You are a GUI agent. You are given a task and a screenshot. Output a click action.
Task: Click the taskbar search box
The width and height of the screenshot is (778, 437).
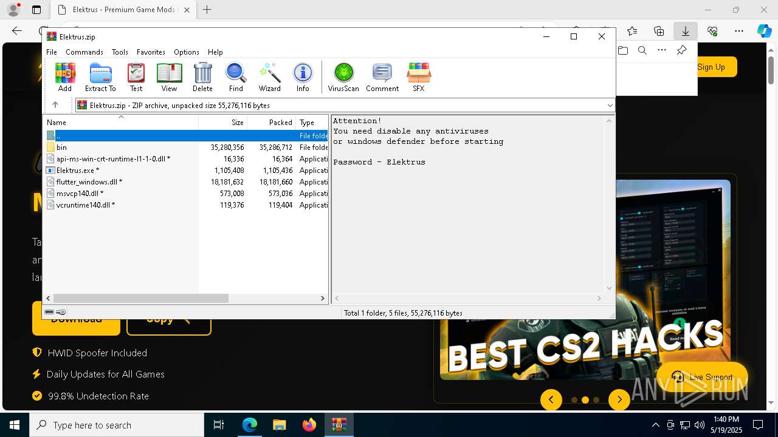pos(117,425)
